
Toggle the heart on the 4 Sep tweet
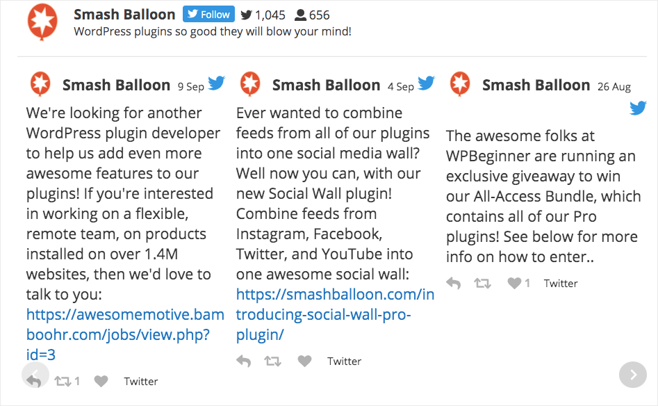(304, 361)
